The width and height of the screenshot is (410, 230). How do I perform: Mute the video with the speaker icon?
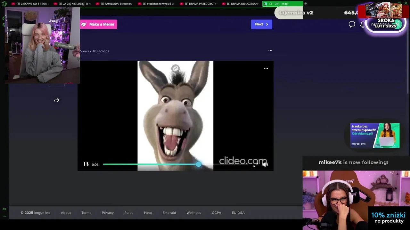265,165
